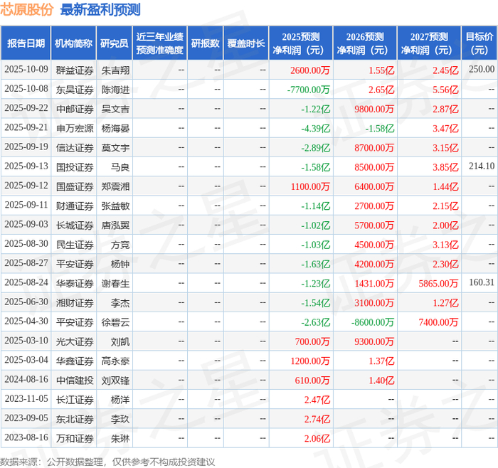Click the 5.56亿 forecast value
498x468 pixels.
(x=445, y=90)
